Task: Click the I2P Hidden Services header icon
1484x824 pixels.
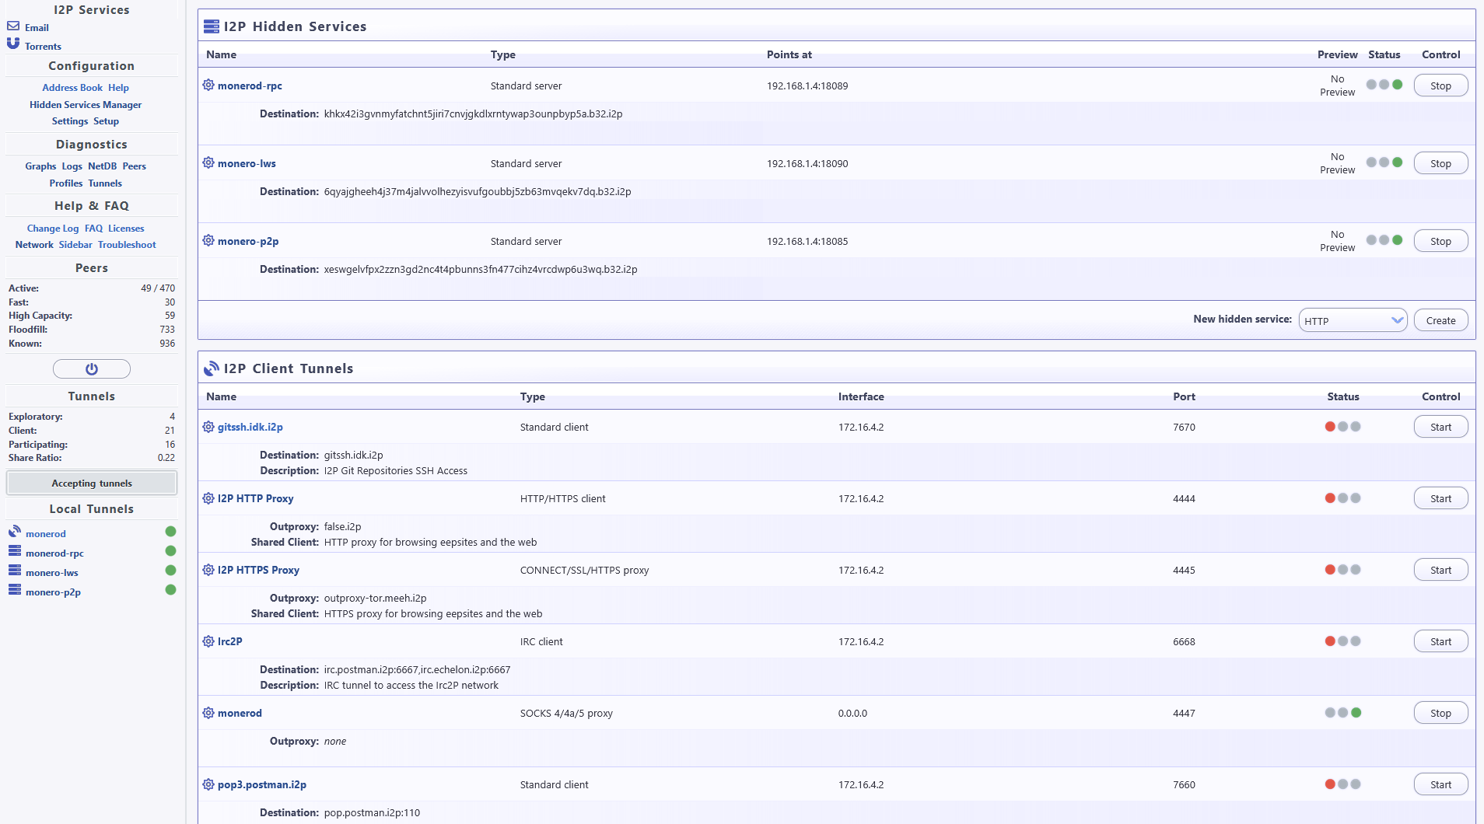Action: point(210,26)
